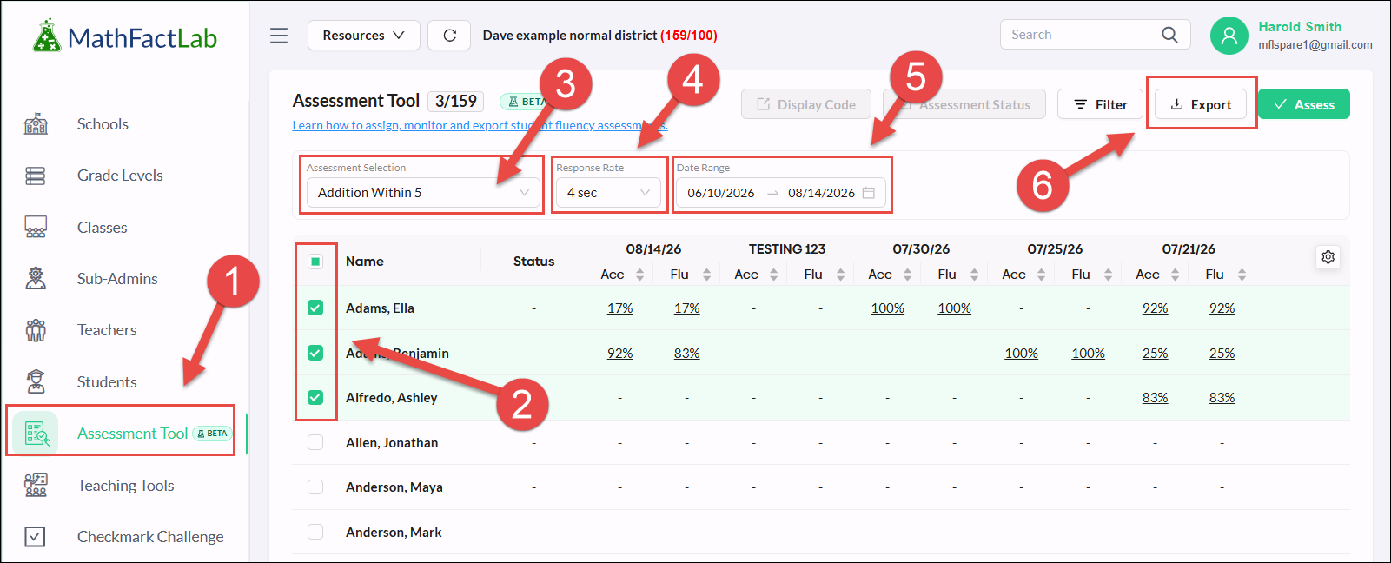Viewport: 1391px width, 563px height.
Task: Click the green Assess button
Action: (x=1303, y=104)
